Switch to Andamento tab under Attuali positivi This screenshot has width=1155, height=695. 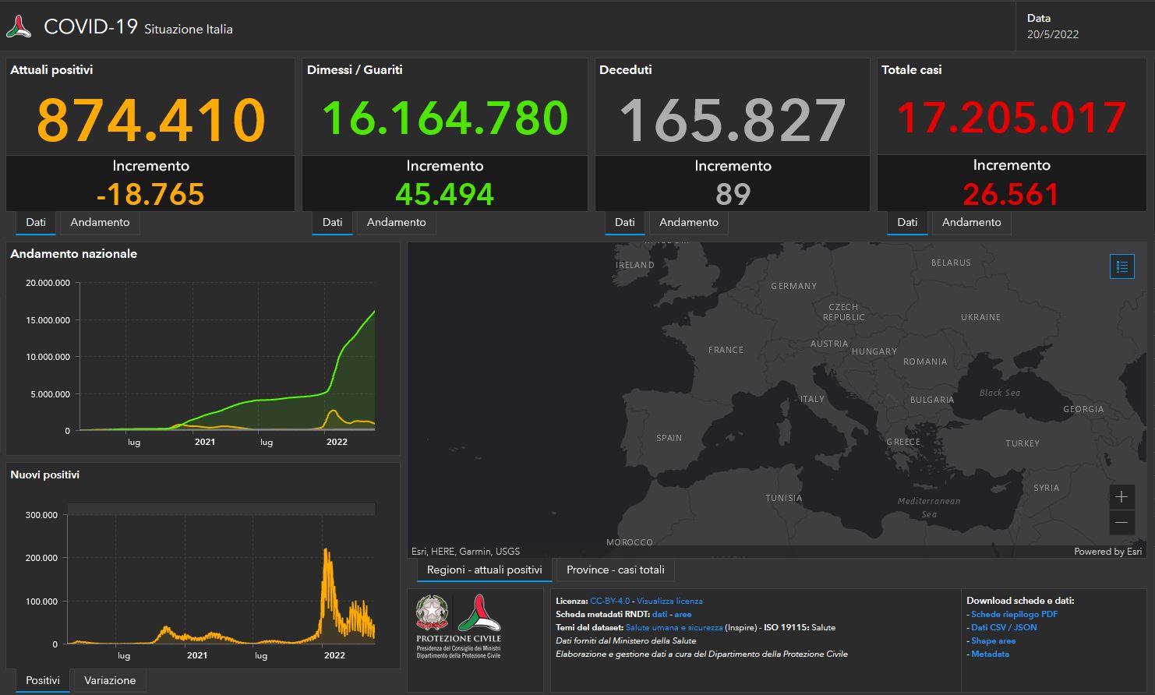tap(99, 223)
